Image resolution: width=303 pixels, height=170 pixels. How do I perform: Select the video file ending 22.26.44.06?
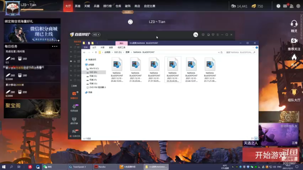173,70
